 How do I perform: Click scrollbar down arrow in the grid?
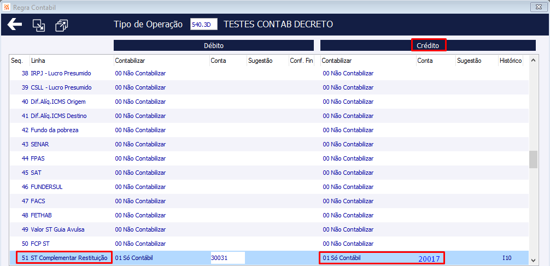(x=533, y=260)
